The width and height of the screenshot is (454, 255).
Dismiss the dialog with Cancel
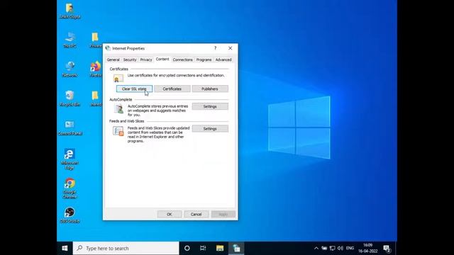(196, 214)
